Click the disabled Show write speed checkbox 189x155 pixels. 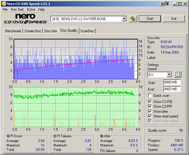150,121
